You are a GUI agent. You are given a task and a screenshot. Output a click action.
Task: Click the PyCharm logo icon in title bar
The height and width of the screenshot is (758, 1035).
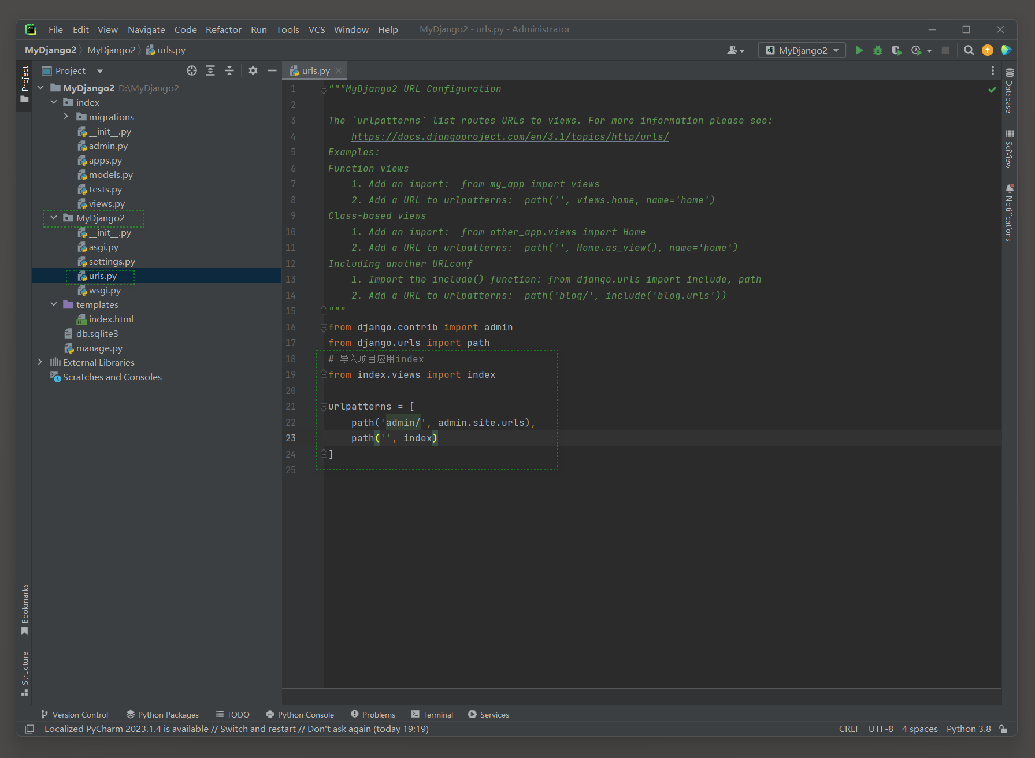point(31,29)
